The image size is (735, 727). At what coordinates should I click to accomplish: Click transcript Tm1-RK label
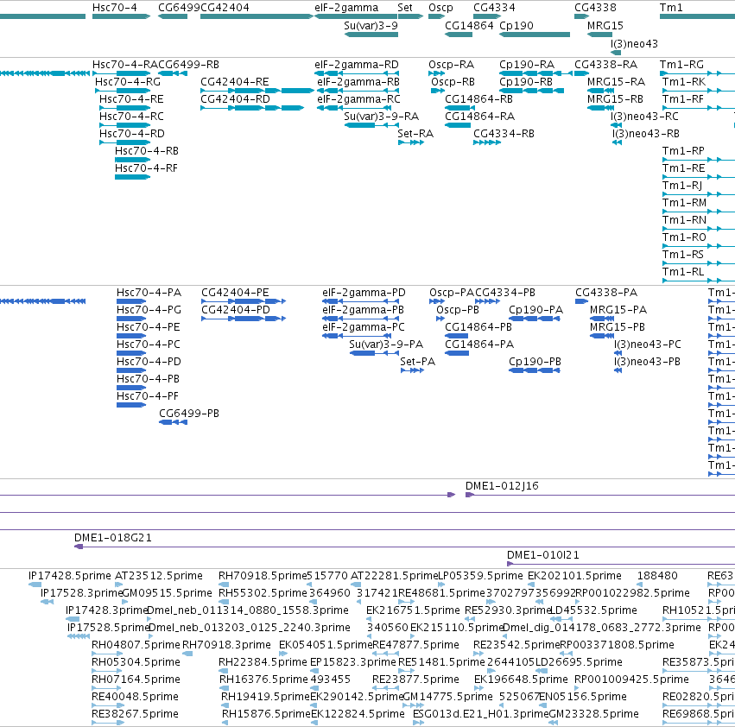684,82
